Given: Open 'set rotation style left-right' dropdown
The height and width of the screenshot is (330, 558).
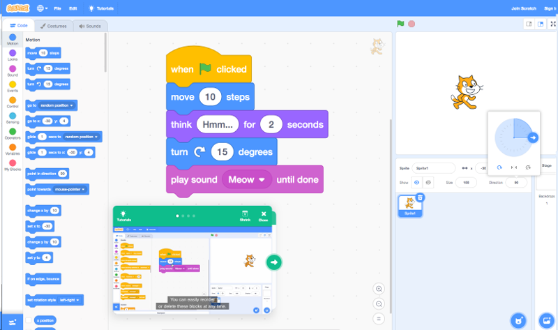Looking at the screenshot, I should pyautogui.click(x=70, y=300).
